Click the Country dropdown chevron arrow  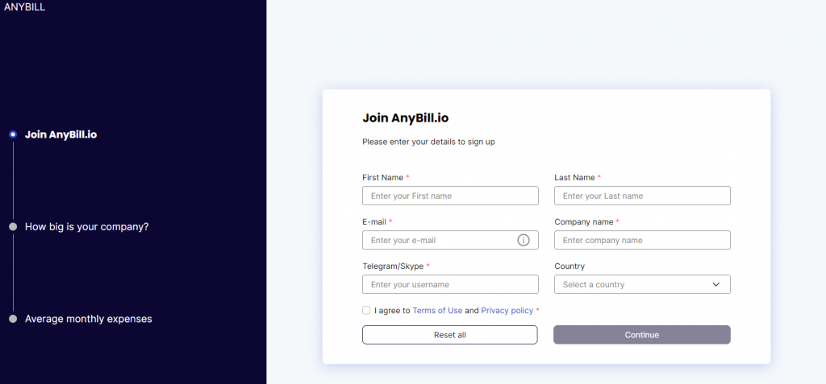point(716,284)
